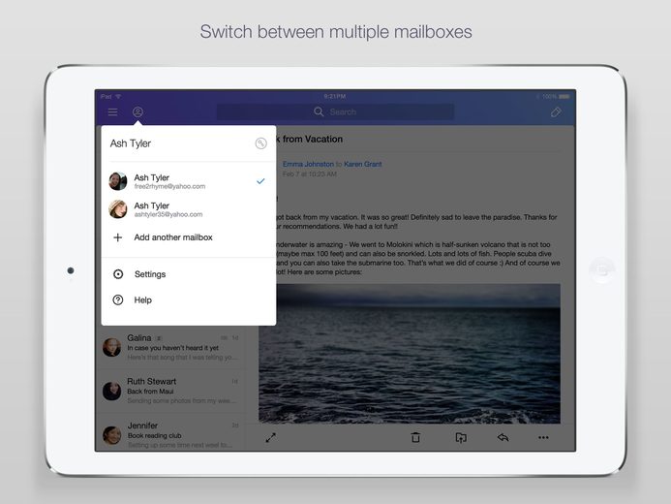Screen dimensions: 671x504
Task: Click the search magnifier icon
Action: 319,111
